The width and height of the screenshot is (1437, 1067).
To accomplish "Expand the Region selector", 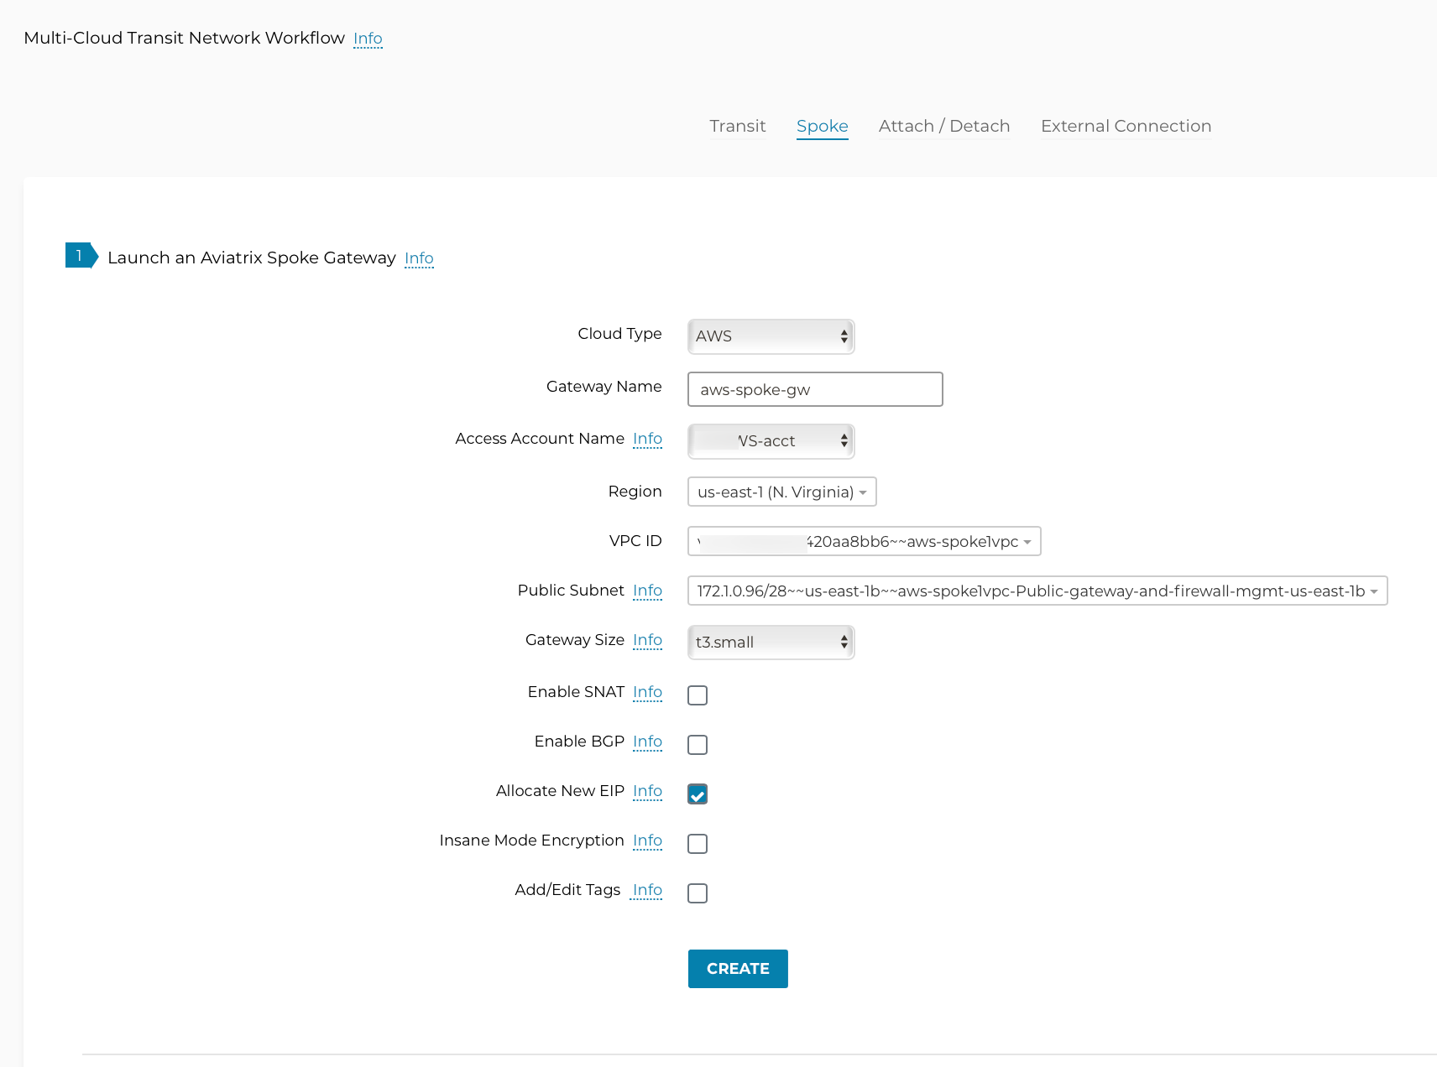I will pyautogui.click(x=781, y=492).
